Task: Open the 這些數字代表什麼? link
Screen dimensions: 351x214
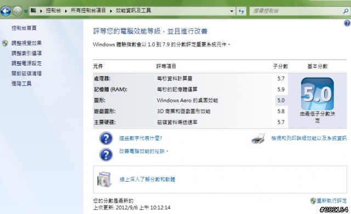Action: click(140, 138)
